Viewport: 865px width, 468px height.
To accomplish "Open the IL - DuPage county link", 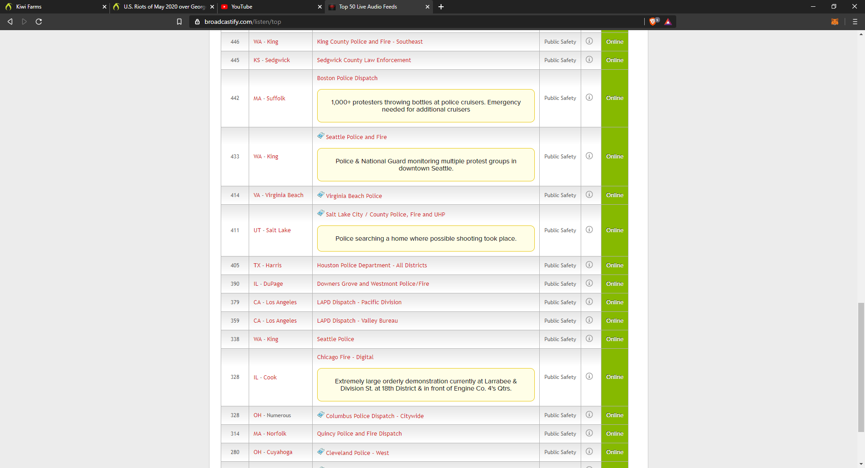I will (268, 284).
